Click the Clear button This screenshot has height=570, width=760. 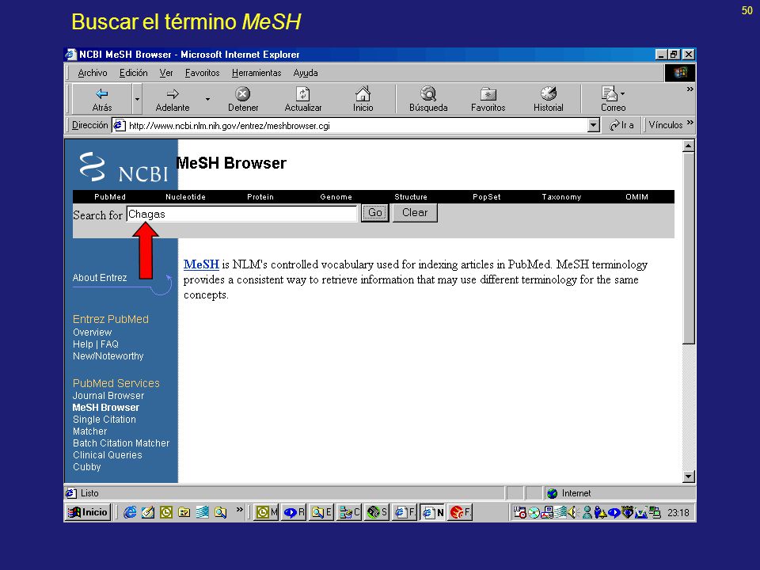415,213
